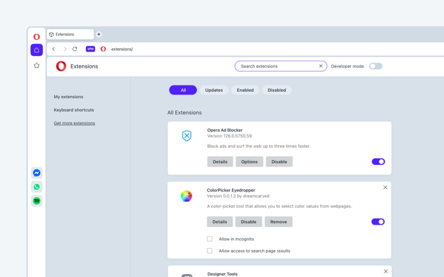Follow the Get more extensions link
This screenshot has height=277, width=444.
pos(74,123)
